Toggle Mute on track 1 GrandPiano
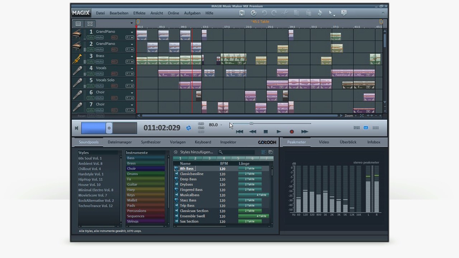The height and width of the screenshot is (258, 459). point(99,37)
